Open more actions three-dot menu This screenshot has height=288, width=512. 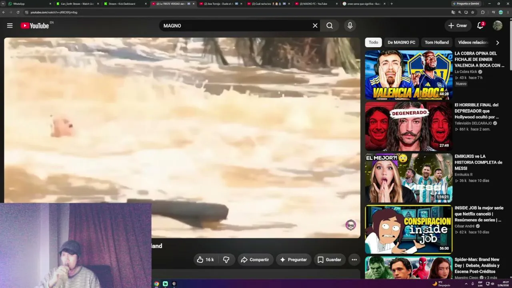click(x=354, y=260)
